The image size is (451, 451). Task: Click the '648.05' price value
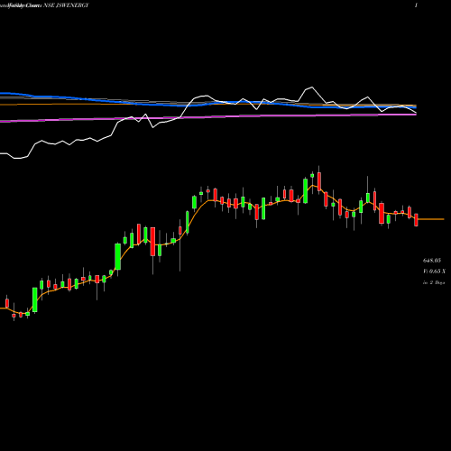point(432,261)
